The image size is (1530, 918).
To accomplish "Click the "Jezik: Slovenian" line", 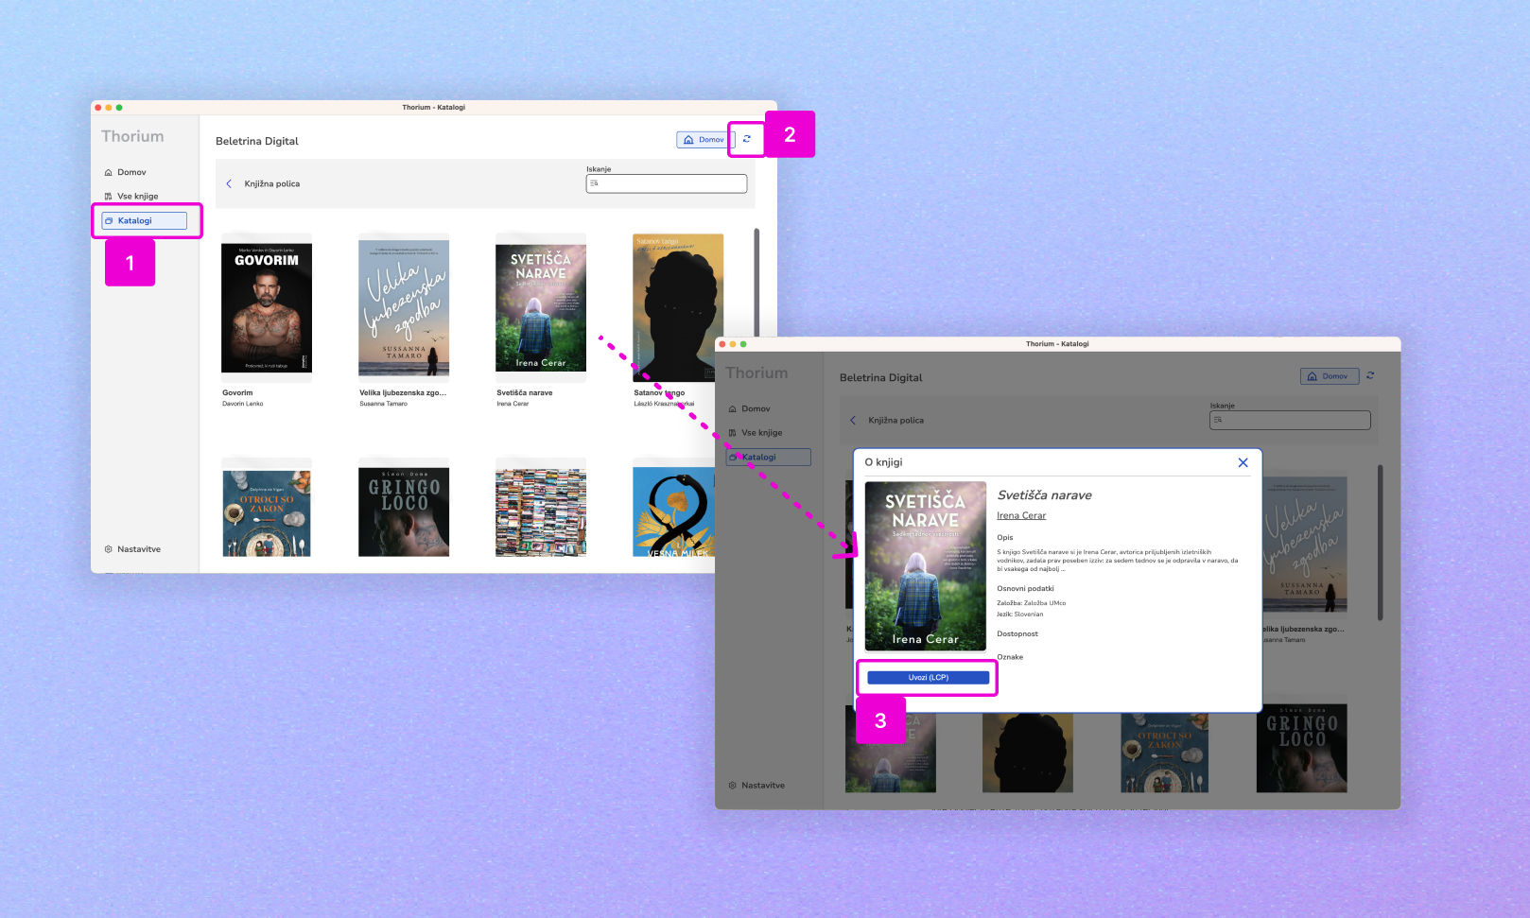I will click(1020, 615).
